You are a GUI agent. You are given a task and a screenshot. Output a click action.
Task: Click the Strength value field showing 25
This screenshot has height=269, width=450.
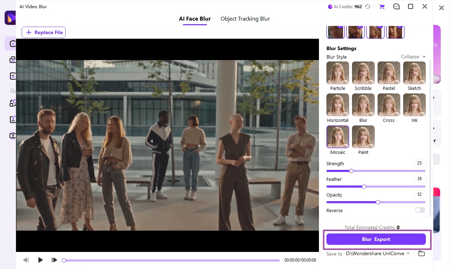419,163
